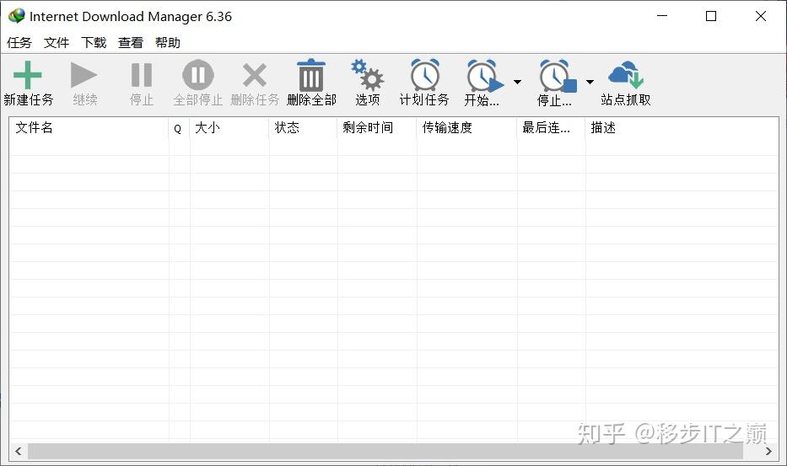Sort by the 剩余时间 column header
Viewport: 787px width, 466px height.
pos(377,128)
